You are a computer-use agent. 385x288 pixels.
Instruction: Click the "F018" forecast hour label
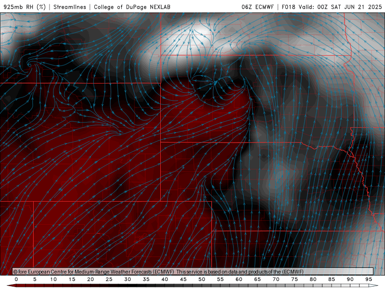pyautogui.click(x=288, y=7)
